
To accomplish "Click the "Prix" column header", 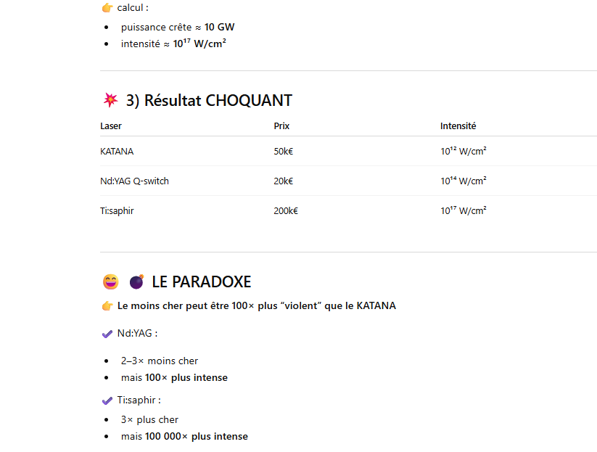I will coord(281,126).
